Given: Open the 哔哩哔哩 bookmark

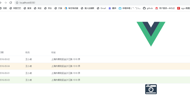Looking at the screenshot, I should click(130, 8).
